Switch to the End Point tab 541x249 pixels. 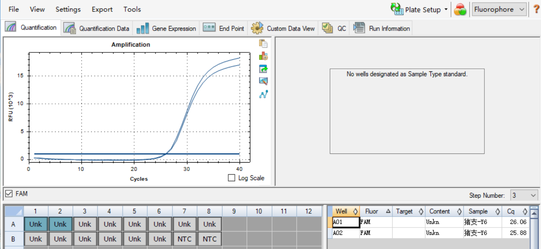coord(223,28)
